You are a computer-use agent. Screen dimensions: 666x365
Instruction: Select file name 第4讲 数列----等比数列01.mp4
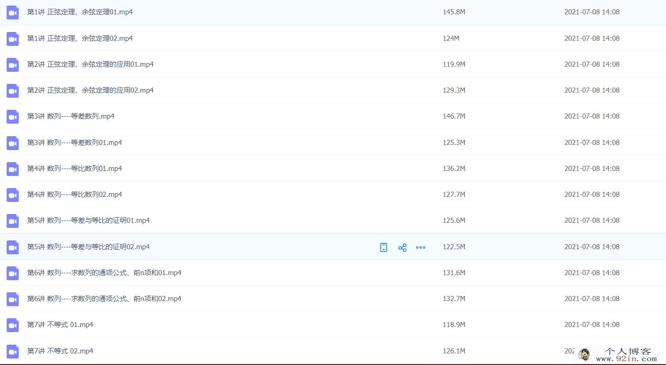pyautogui.click(x=75, y=168)
